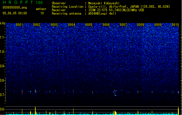Click the 1.0 kHz axis label

(3, 52)
